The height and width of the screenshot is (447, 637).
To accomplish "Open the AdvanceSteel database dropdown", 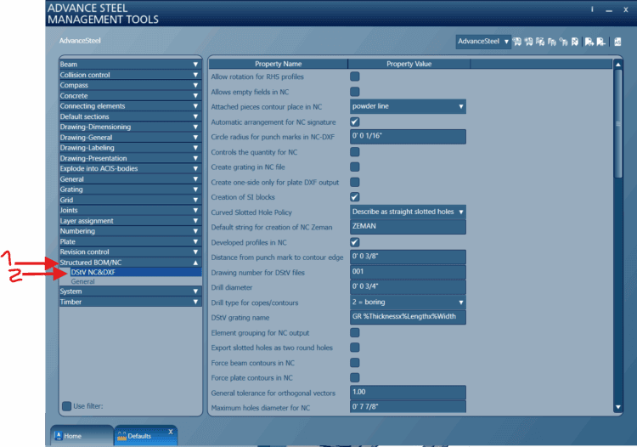I will pyautogui.click(x=483, y=42).
